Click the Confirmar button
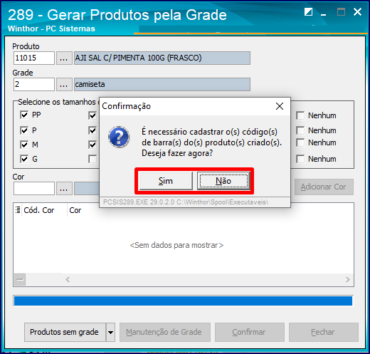 (250, 332)
